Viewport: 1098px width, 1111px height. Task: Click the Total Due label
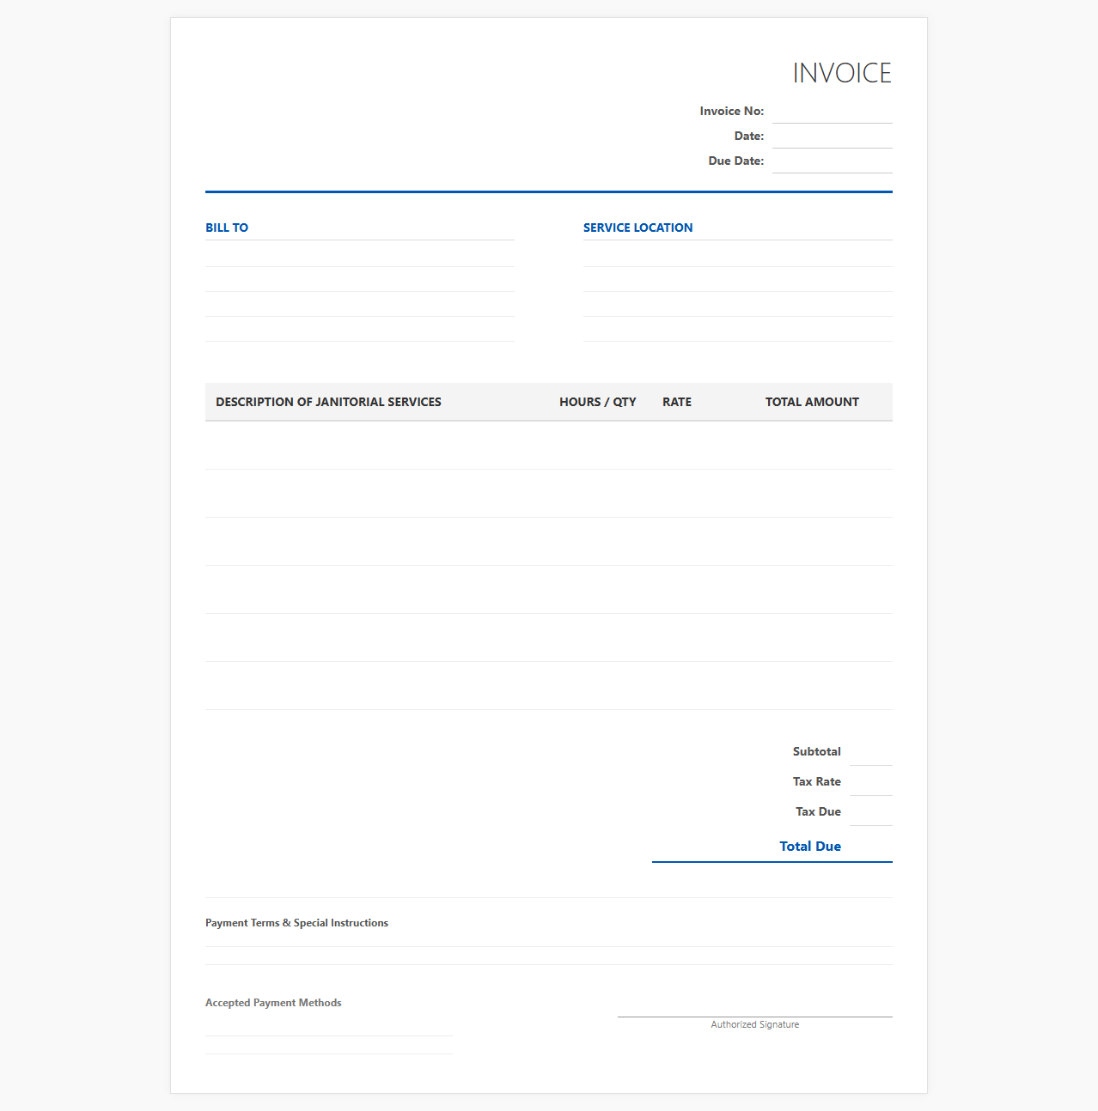tap(810, 847)
